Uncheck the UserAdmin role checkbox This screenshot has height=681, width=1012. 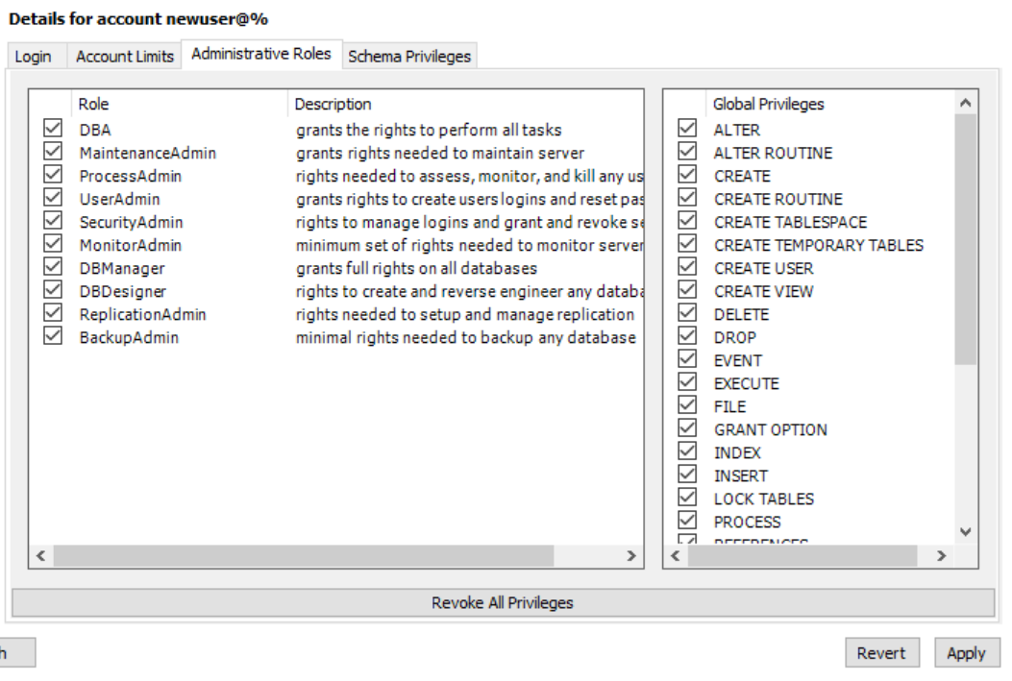pos(53,197)
